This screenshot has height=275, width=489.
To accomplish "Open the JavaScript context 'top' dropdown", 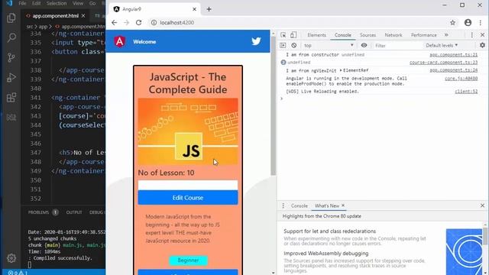I will pyautogui.click(x=329, y=45).
